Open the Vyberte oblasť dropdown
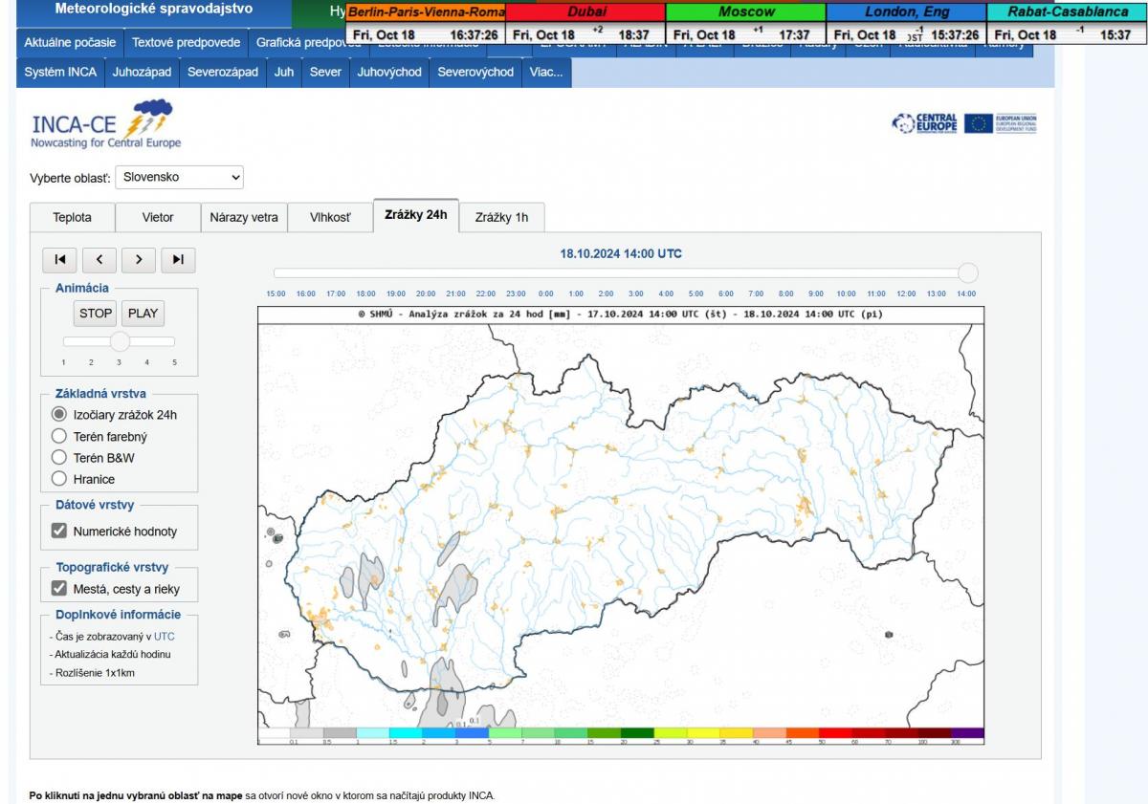This screenshot has height=804, width=1148. 179,177
